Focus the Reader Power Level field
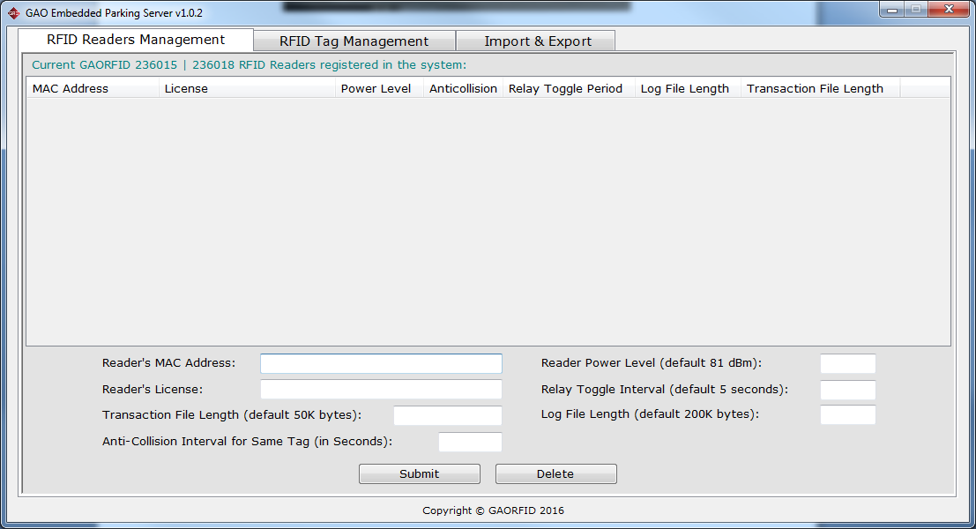This screenshot has height=529, width=976. click(847, 364)
